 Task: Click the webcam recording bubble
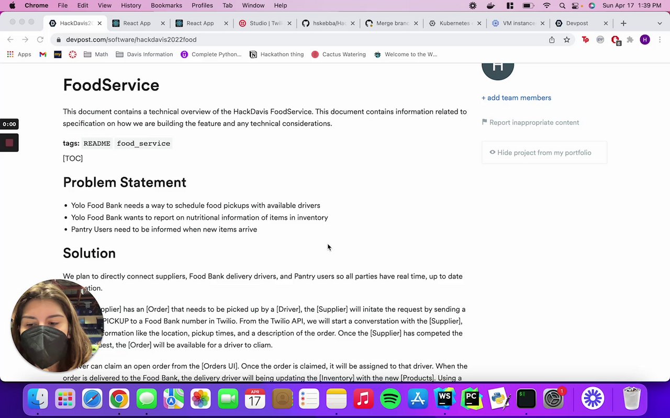(x=58, y=326)
